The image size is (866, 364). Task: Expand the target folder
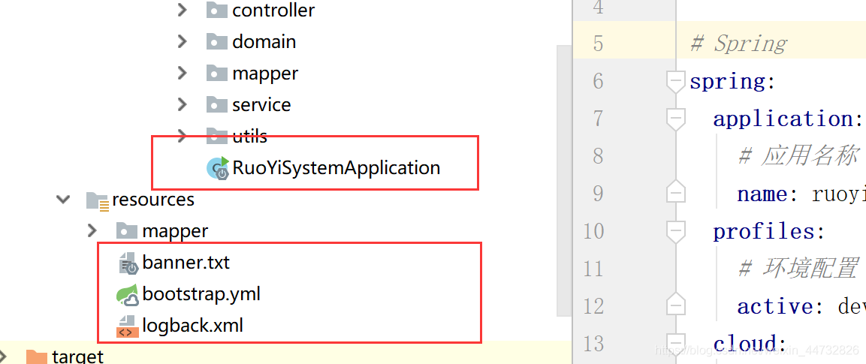pyautogui.click(x=3, y=356)
